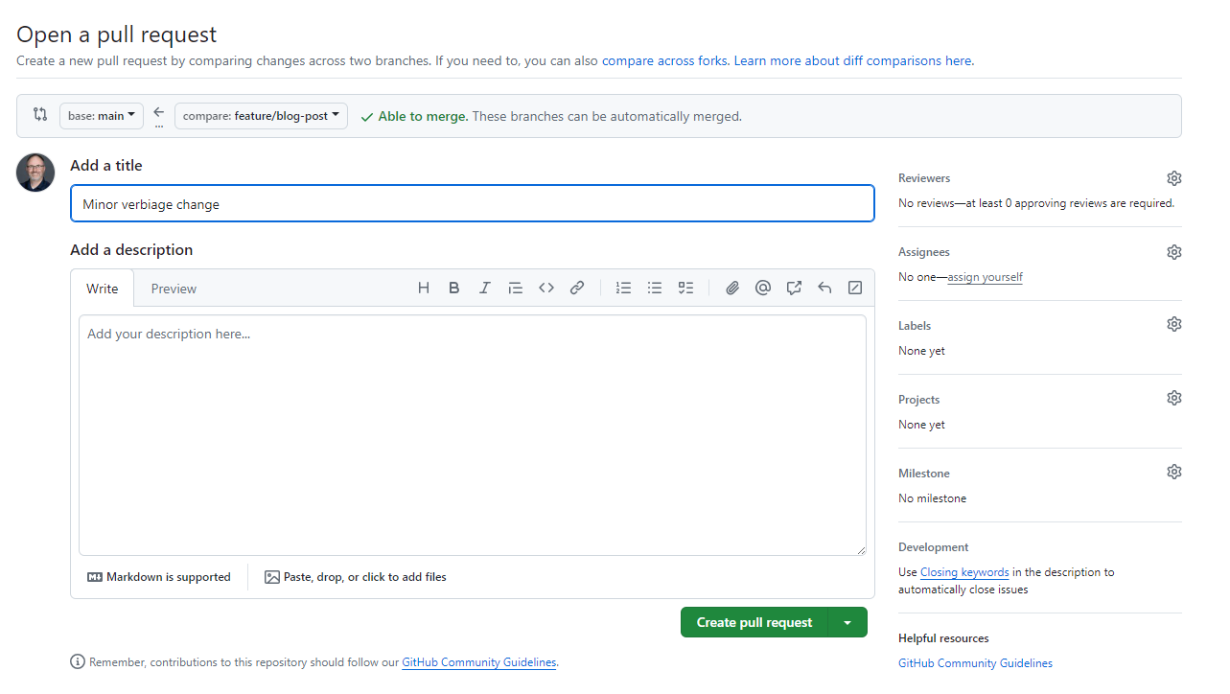Insert a hyperlink using the link icon

(x=576, y=287)
